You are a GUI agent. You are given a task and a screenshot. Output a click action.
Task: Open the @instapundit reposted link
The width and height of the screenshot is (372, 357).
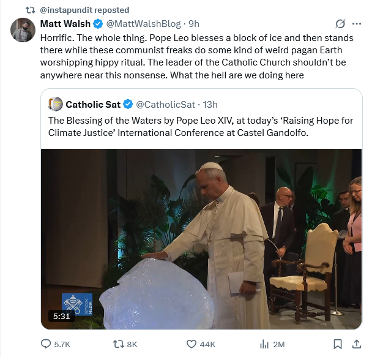pos(84,10)
